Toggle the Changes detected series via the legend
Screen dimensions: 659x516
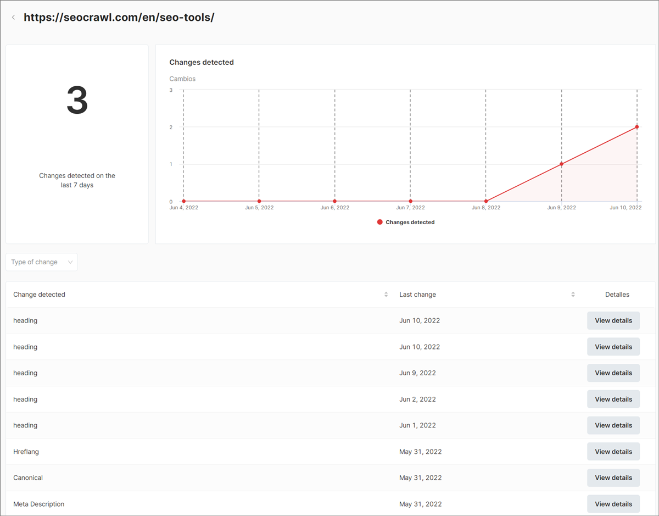pyautogui.click(x=406, y=222)
